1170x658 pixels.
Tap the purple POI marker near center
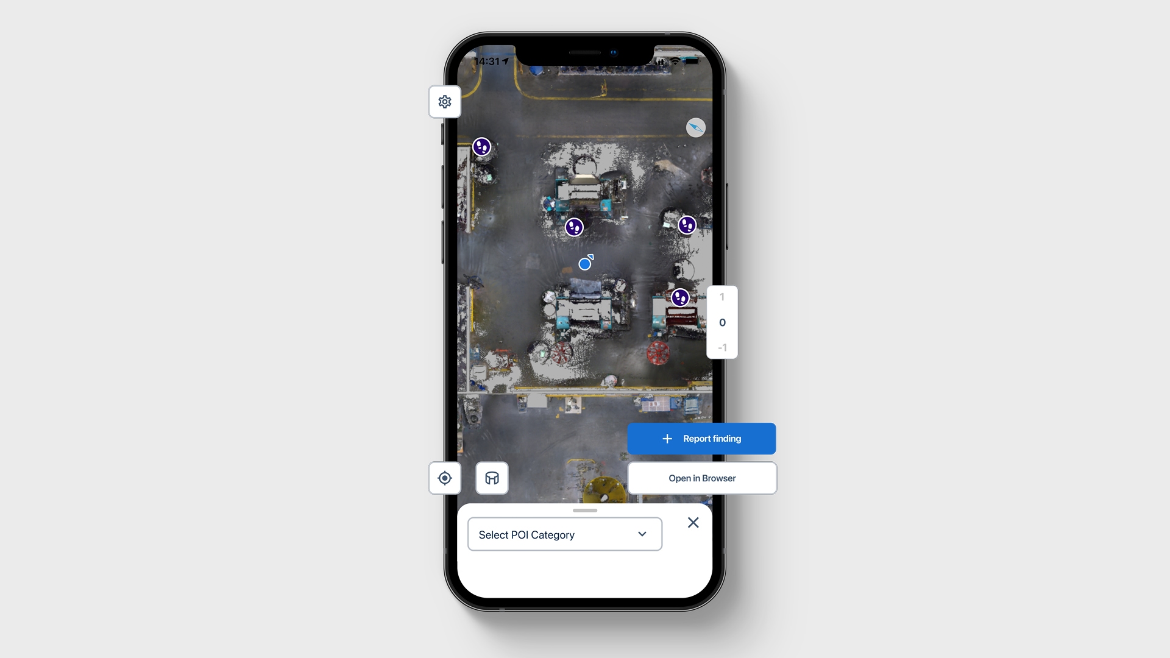574,227
